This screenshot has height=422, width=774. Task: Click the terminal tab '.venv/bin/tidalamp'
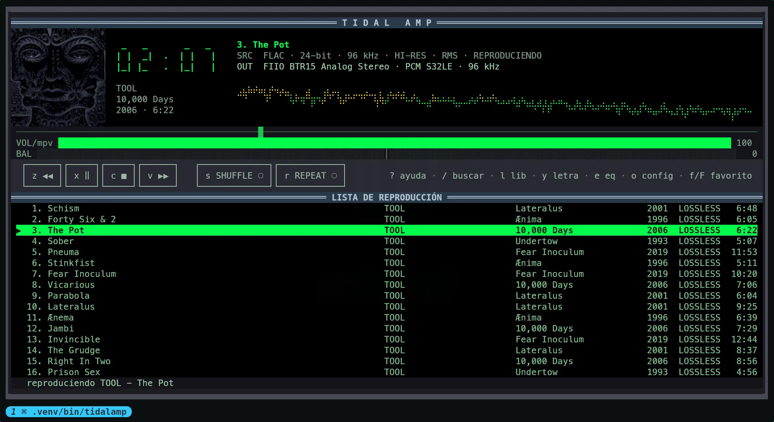pyautogui.click(x=69, y=411)
